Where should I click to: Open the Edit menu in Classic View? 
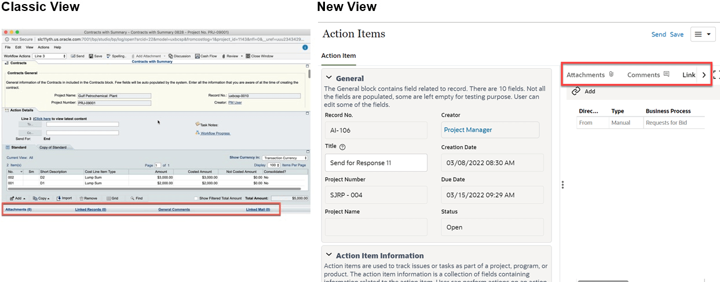tap(18, 47)
